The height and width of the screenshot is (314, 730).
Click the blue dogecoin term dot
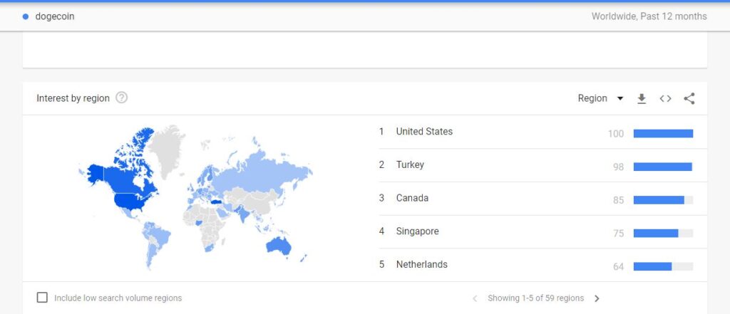[x=26, y=17]
